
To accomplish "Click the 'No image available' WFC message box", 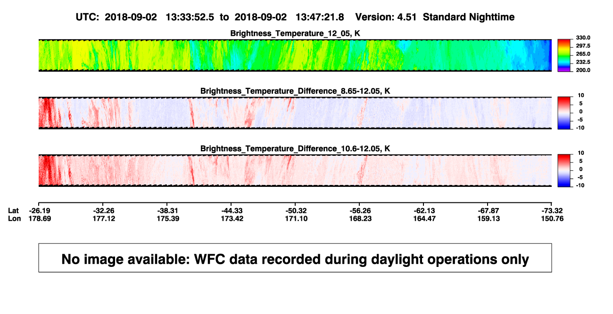I will click(295, 258).
